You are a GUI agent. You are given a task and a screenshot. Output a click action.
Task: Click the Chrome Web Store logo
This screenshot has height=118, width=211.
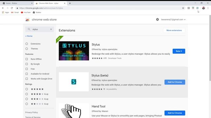[x=27, y=20]
